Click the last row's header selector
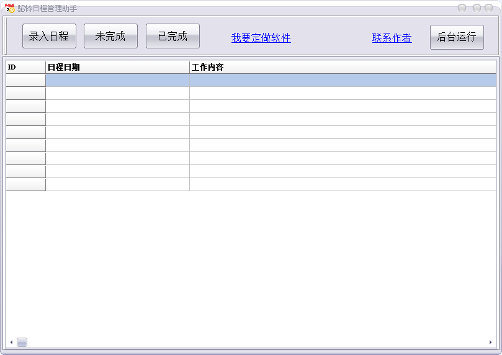Screen dimensions: 502x355 click(x=25, y=184)
